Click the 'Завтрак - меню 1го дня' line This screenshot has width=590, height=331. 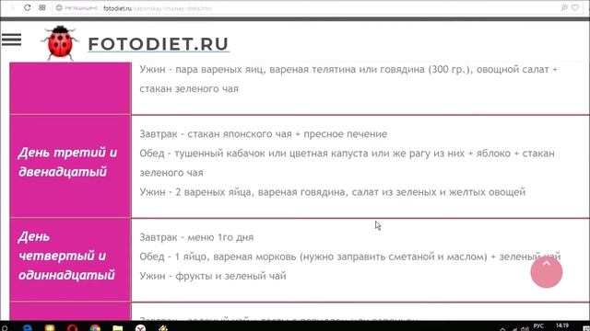tap(196, 237)
